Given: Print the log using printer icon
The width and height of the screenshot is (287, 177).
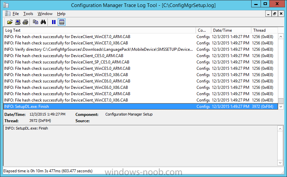Looking at the screenshot, I should point(25,22).
